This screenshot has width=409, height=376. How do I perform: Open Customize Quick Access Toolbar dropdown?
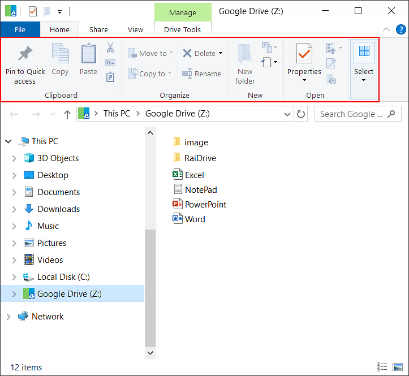click(60, 12)
